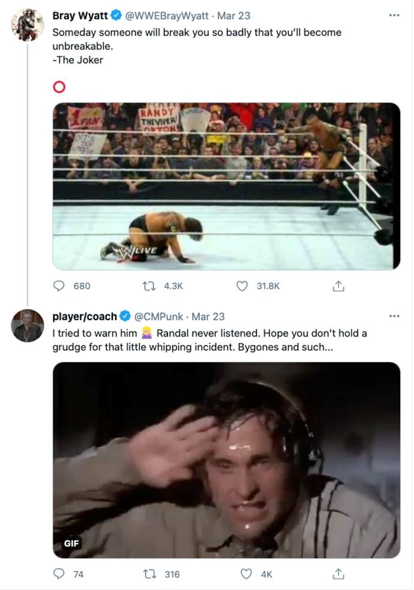Click the red circle emoji in Bray Wyatt's tweet
The image size is (414, 590).
coord(58,87)
